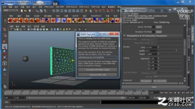Click the computer ID text field
Screen dimensions: 195x109
[x=97, y=58]
